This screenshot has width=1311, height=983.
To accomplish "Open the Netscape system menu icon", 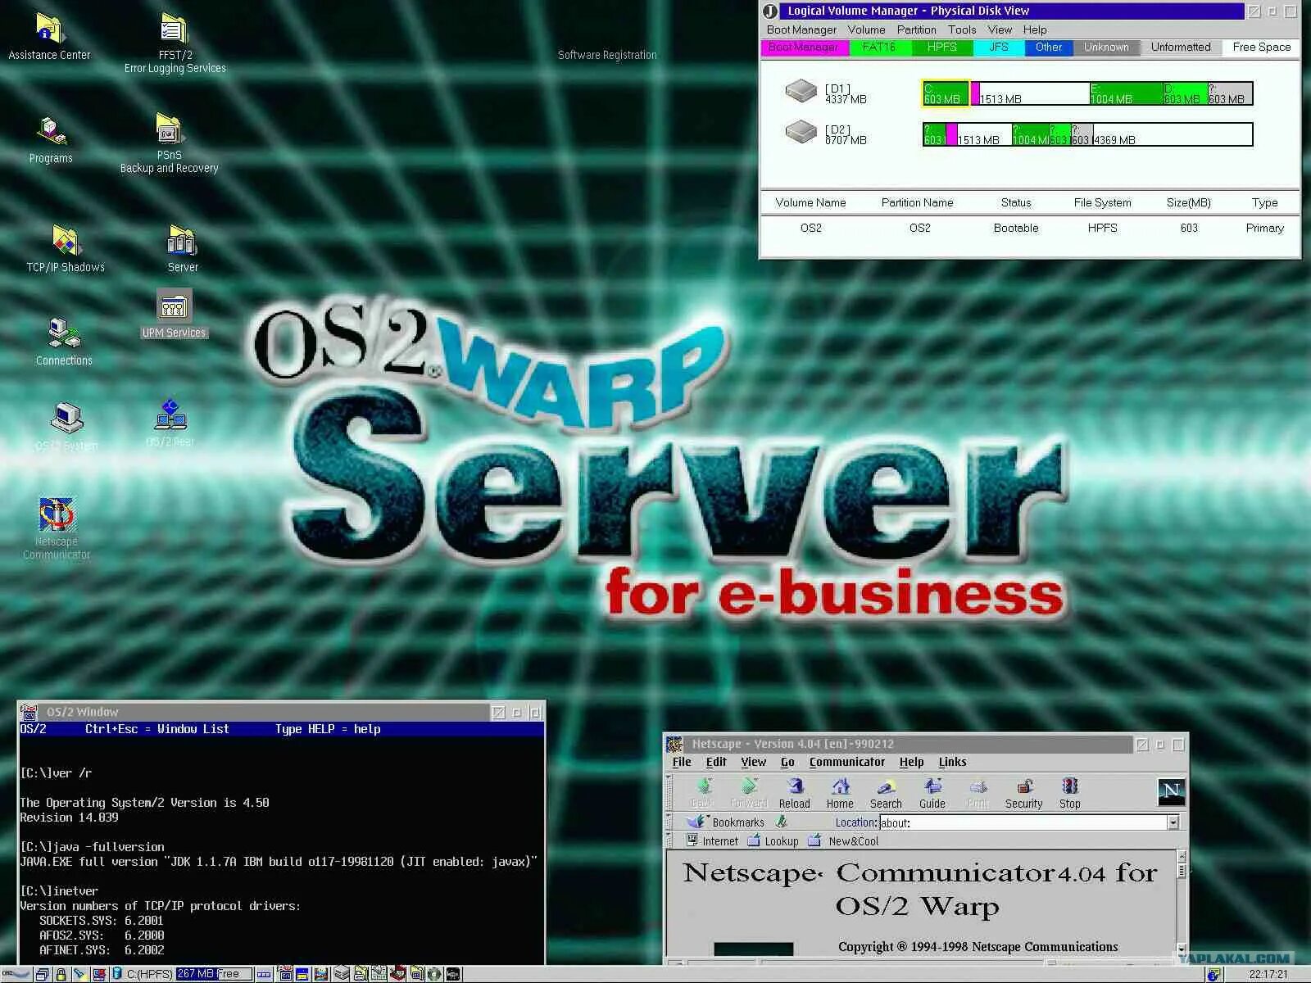I will [x=675, y=744].
